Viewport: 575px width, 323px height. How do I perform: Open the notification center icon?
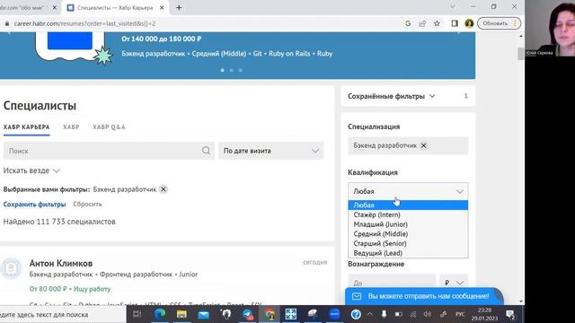coord(510,314)
